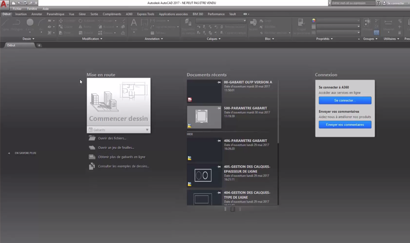Click the Echelle tool
The image size is (410, 243).
[x=86, y=33]
